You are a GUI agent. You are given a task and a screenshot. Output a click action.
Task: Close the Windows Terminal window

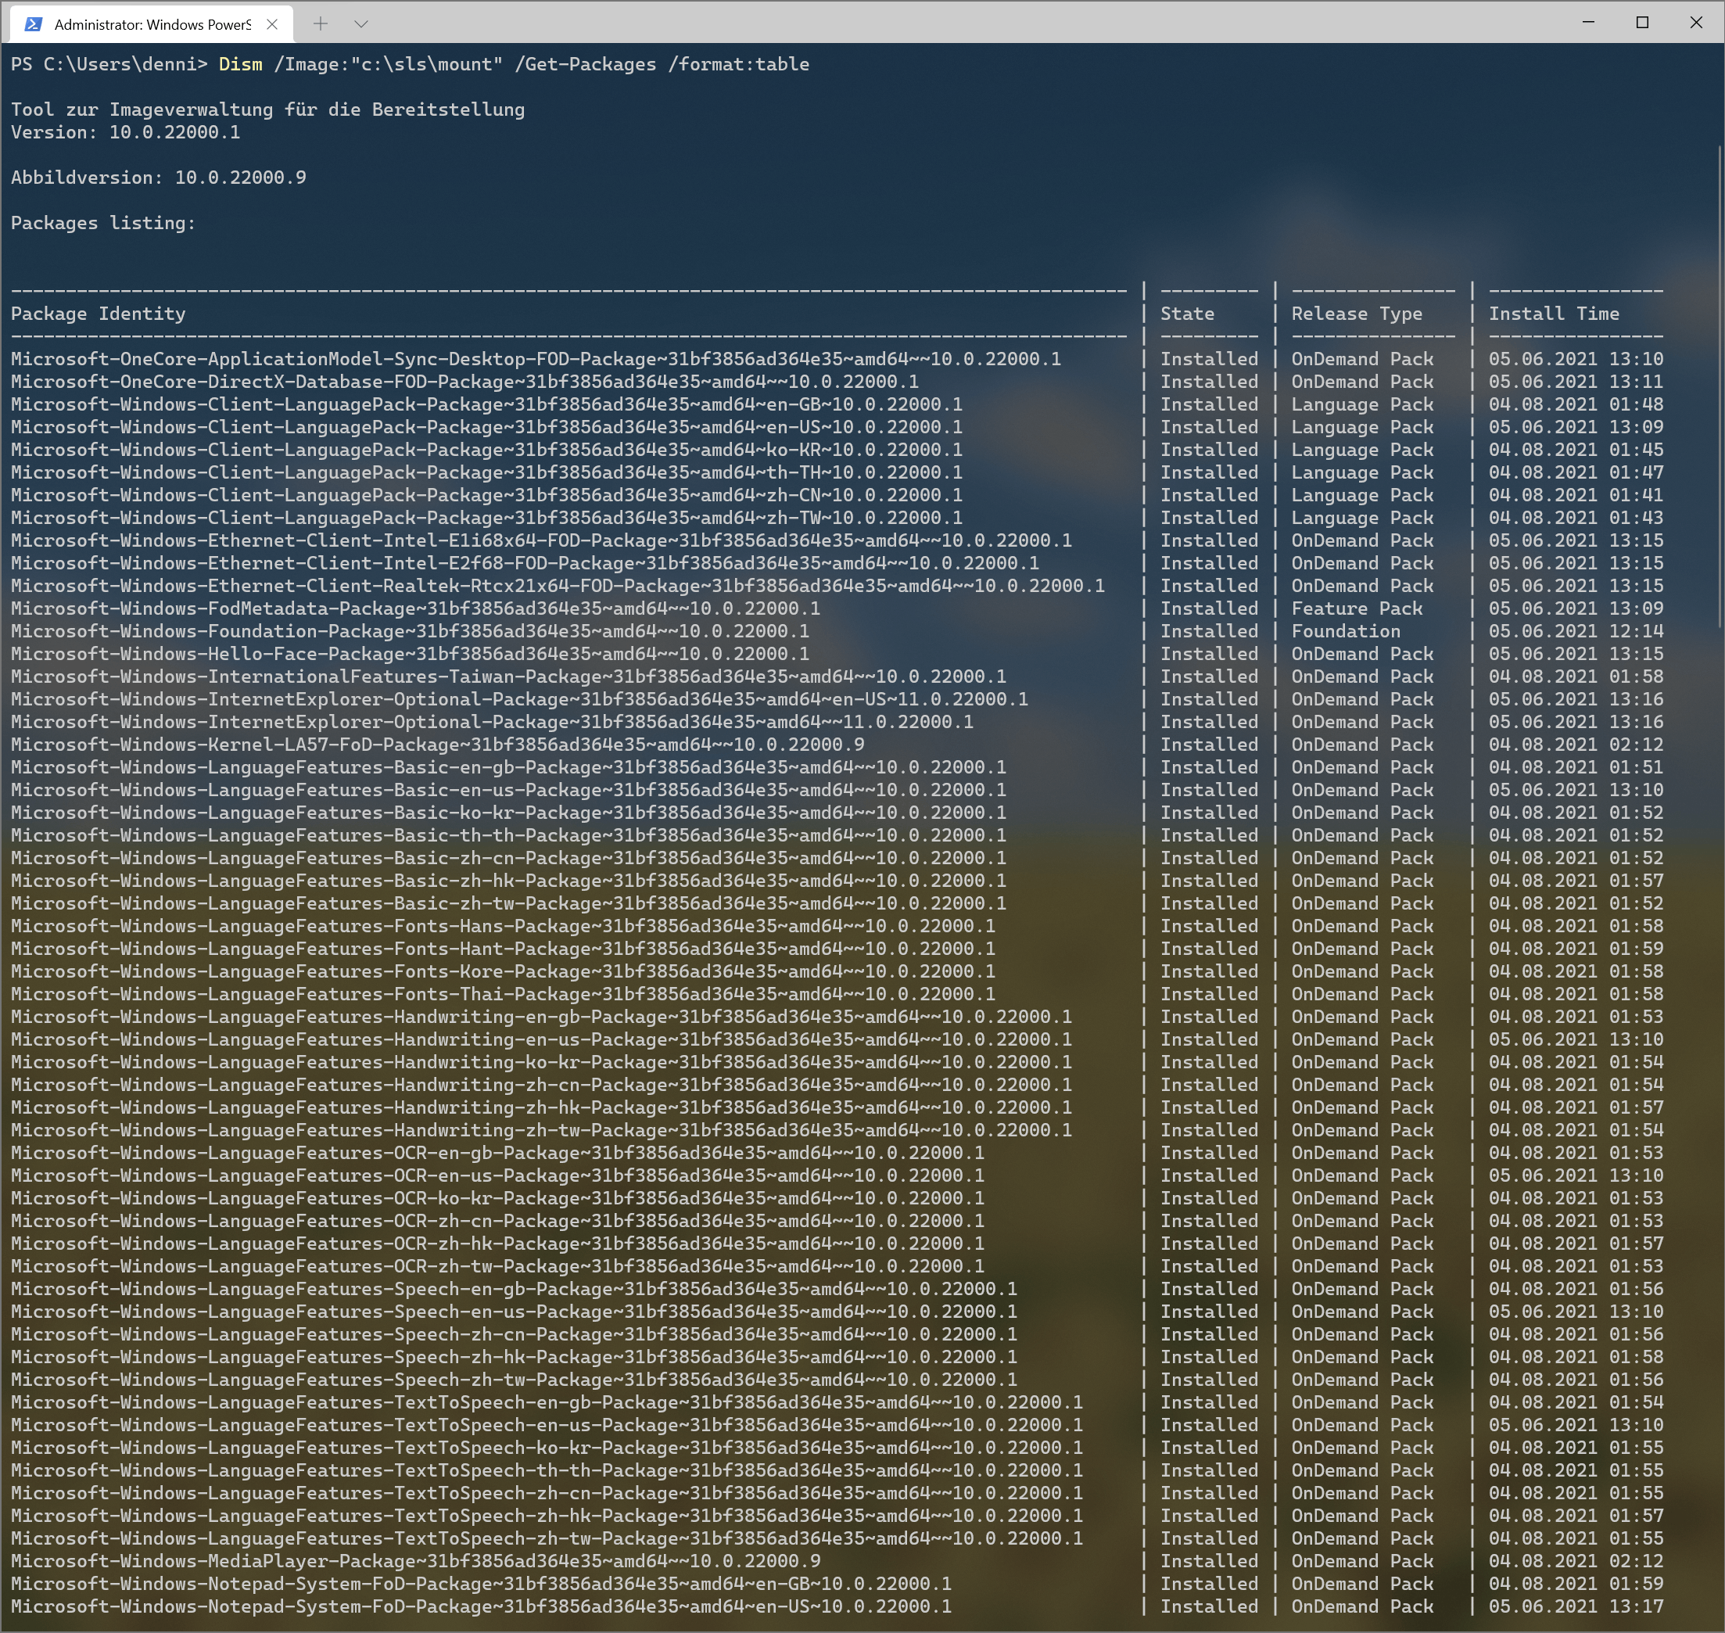coord(1696,23)
